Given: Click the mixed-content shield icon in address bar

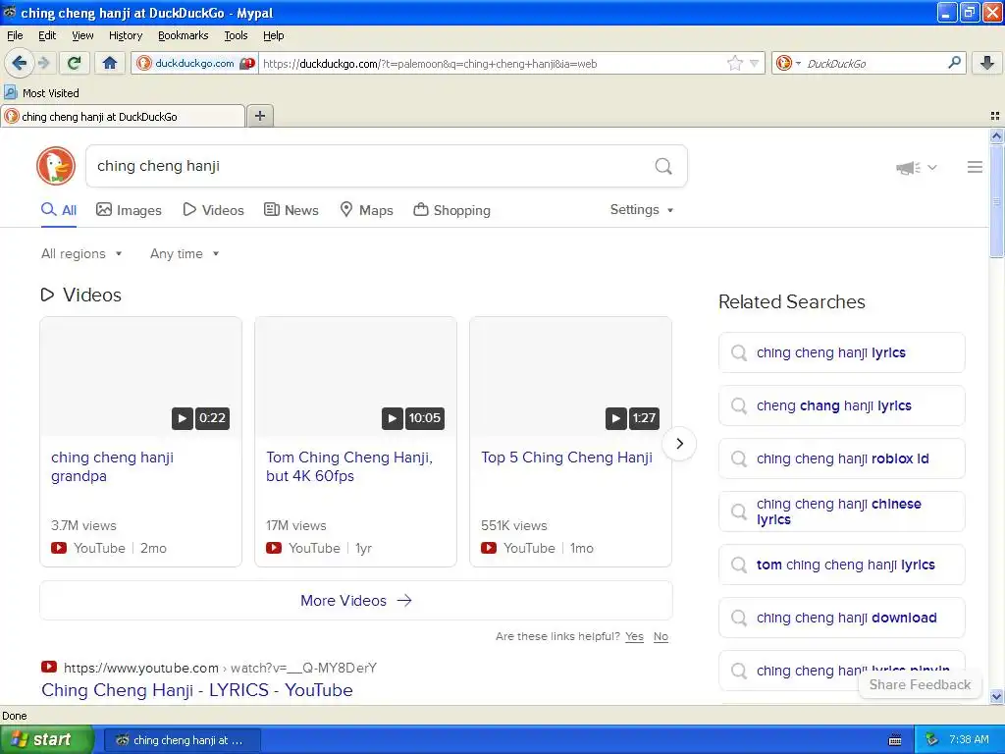Looking at the screenshot, I should (x=247, y=64).
